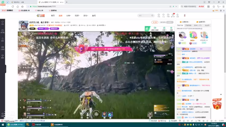The width and height of the screenshot is (226, 127).
Task: Click the bookmark bar 直播模式 item
Action: (x=7, y=10)
